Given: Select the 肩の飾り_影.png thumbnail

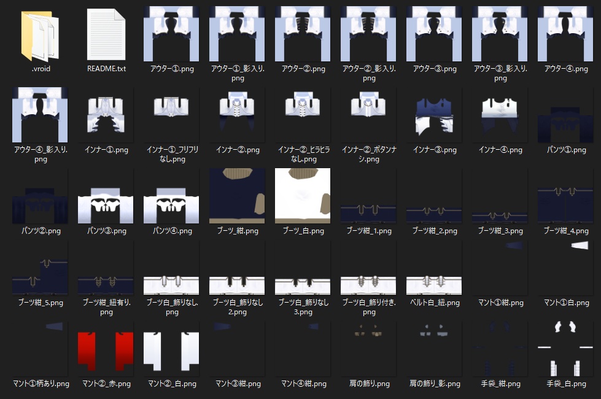Looking at the screenshot, I should point(434,349).
